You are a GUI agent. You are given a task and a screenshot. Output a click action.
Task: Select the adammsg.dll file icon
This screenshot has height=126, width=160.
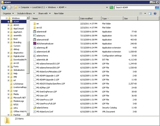click(x=35, y=48)
